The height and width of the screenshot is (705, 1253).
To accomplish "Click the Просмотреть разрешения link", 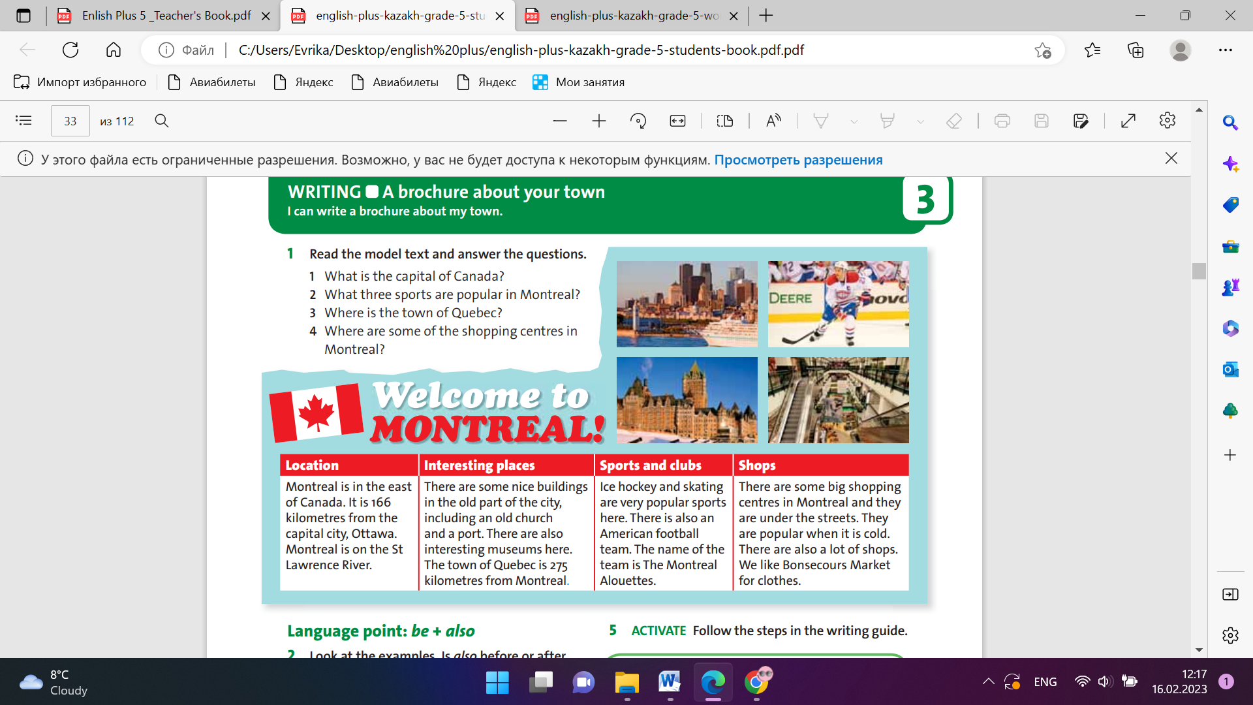I will 798,160.
